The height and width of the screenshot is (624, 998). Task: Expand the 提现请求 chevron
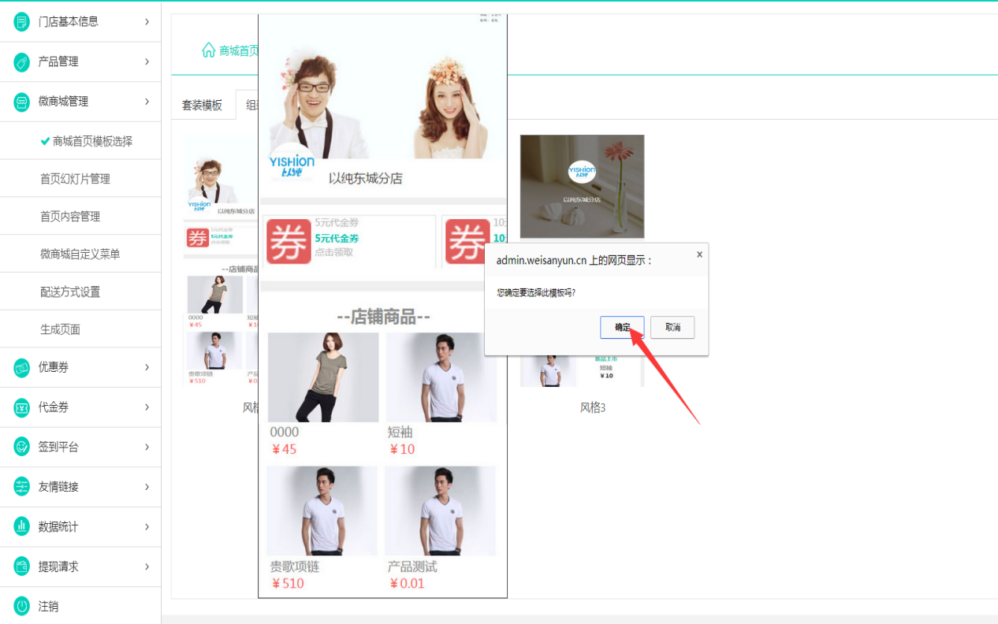tap(147, 566)
